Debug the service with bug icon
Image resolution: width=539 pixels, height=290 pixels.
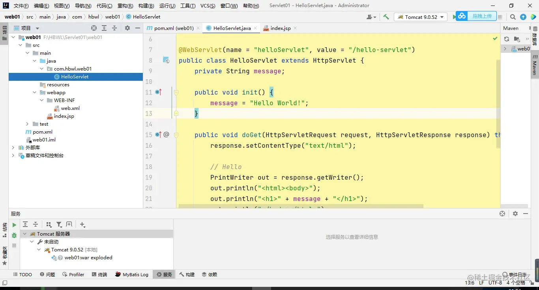14,235
